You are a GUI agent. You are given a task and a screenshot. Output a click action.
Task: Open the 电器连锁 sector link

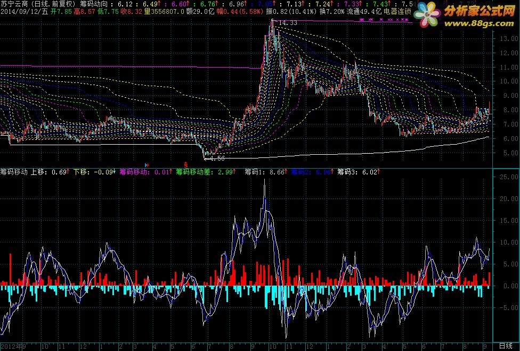coord(397,12)
